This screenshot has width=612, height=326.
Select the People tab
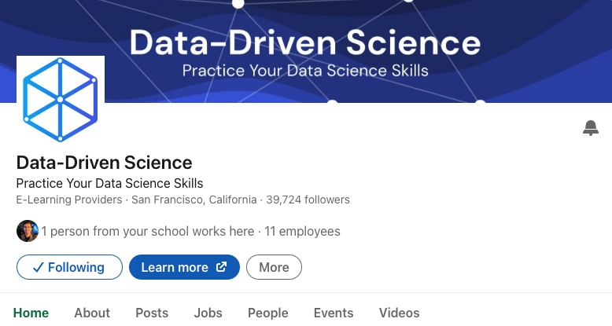click(x=268, y=313)
